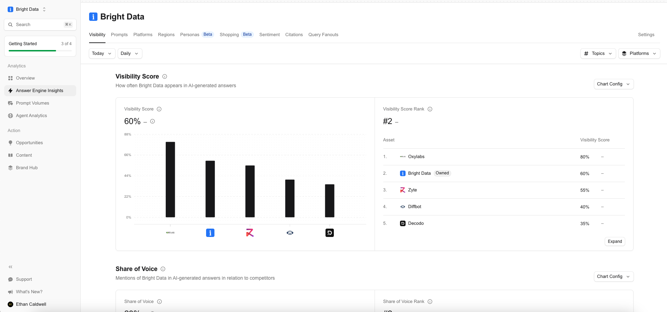Click the Getting Started progress bar
The width and height of the screenshot is (667, 312).
tap(40, 51)
